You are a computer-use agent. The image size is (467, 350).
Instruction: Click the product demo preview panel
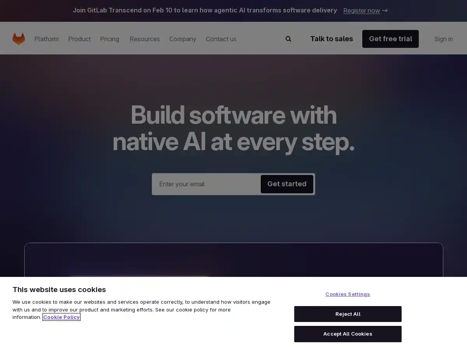pyautogui.click(x=233, y=261)
